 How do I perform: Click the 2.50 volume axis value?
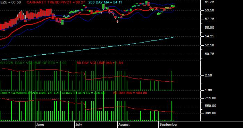[x=208, y=75]
